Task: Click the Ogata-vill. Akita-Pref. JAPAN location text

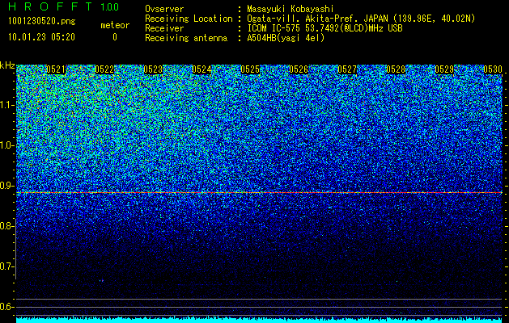Action: (361, 19)
